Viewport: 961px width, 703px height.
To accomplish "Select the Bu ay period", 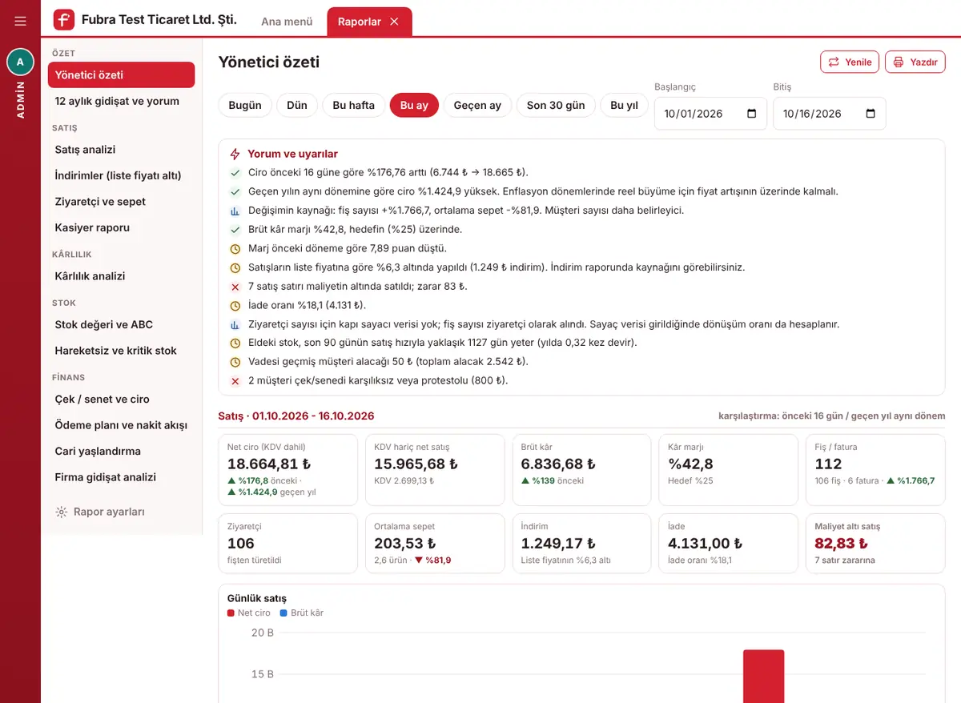I will [x=414, y=105].
